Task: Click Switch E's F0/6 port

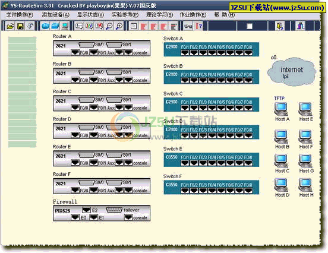Action: (230, 163)
